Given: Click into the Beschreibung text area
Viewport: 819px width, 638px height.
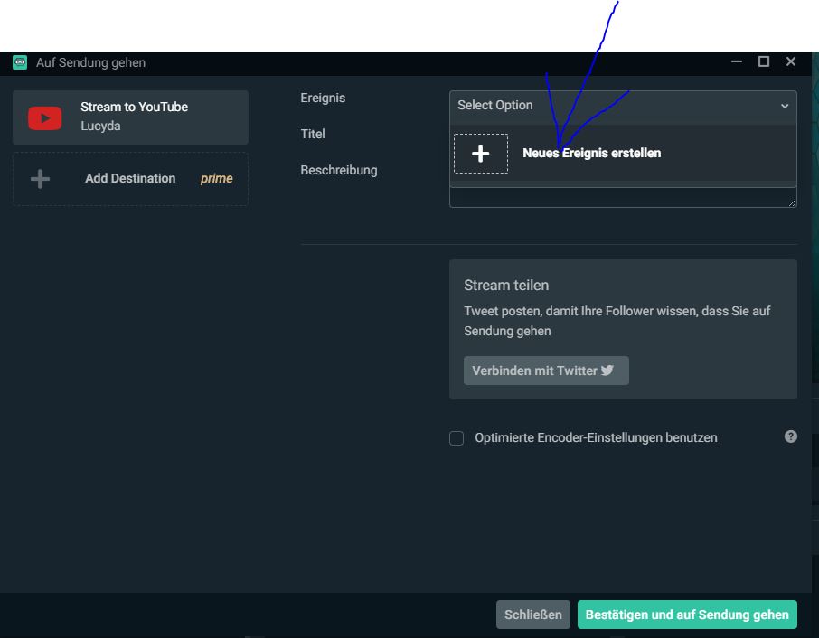Looking at the screenshot, I should click(622, 197).
